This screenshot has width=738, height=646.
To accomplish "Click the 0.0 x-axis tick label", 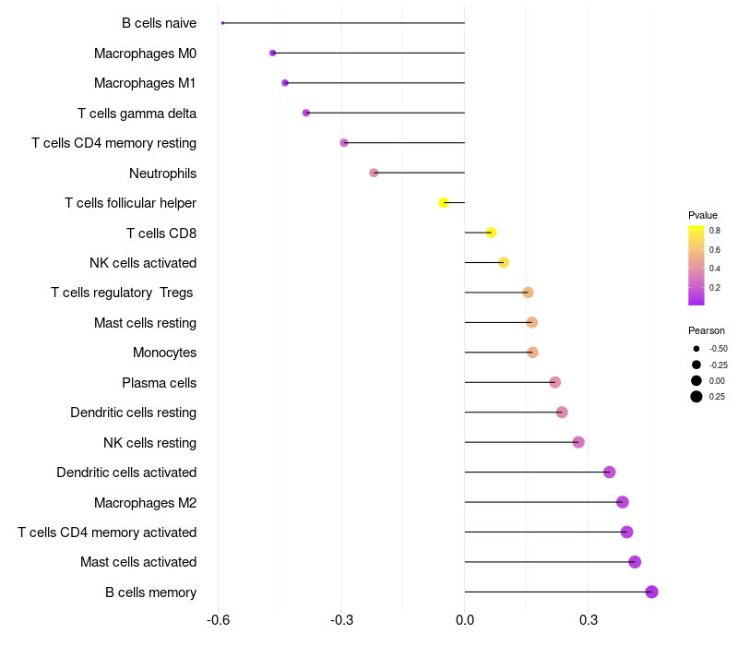I will click(x=465, y=618).
